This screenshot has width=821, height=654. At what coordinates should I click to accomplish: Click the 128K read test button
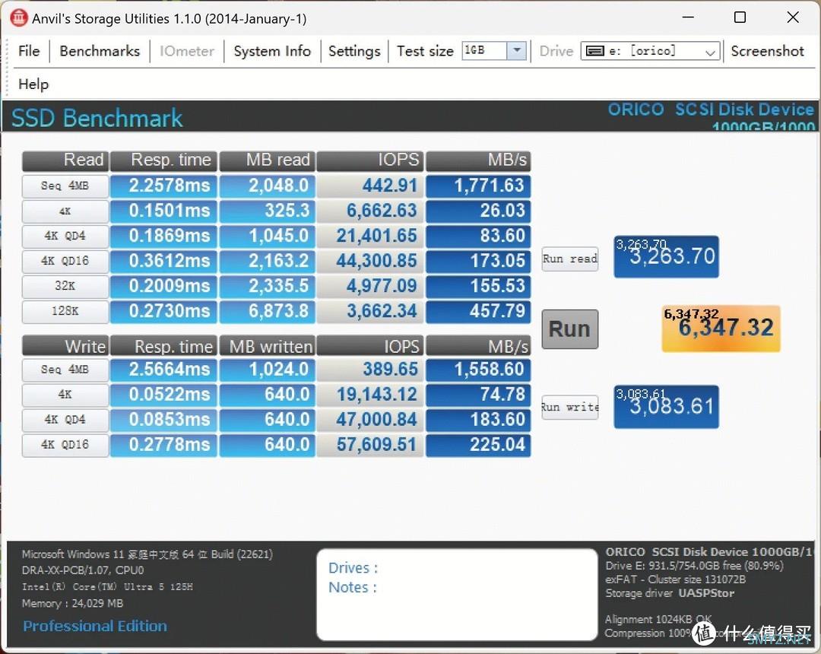[x=65, y=311]
